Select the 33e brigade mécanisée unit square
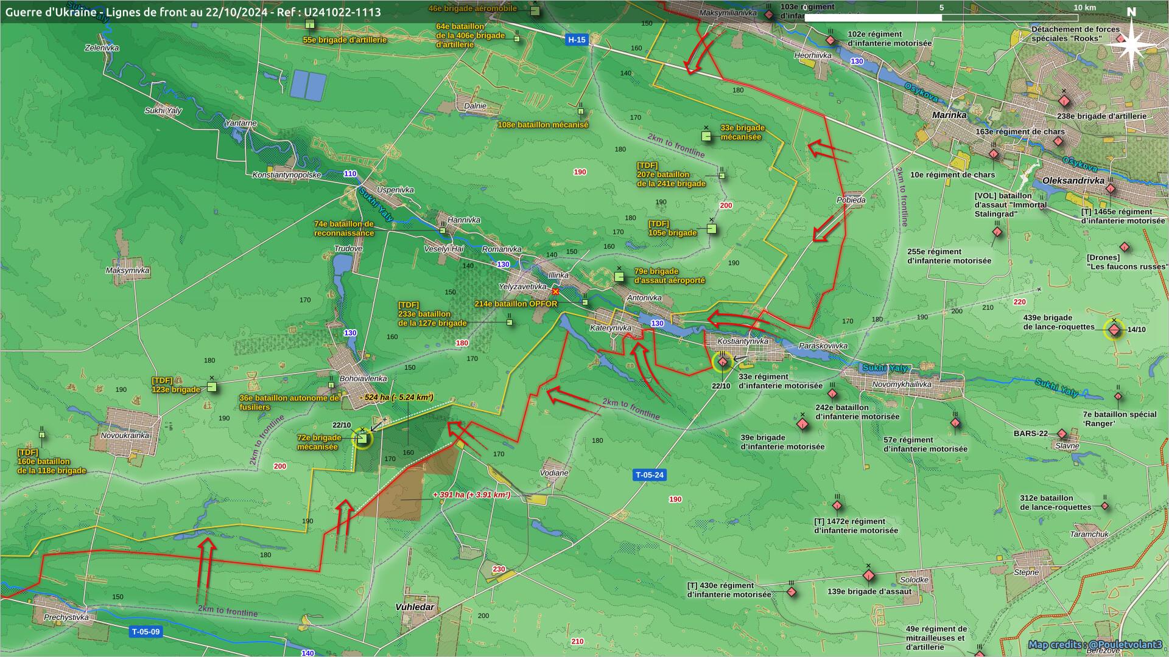Image resolution: width=1169 pixels, height=657 pixels. [x=706, y=136]
